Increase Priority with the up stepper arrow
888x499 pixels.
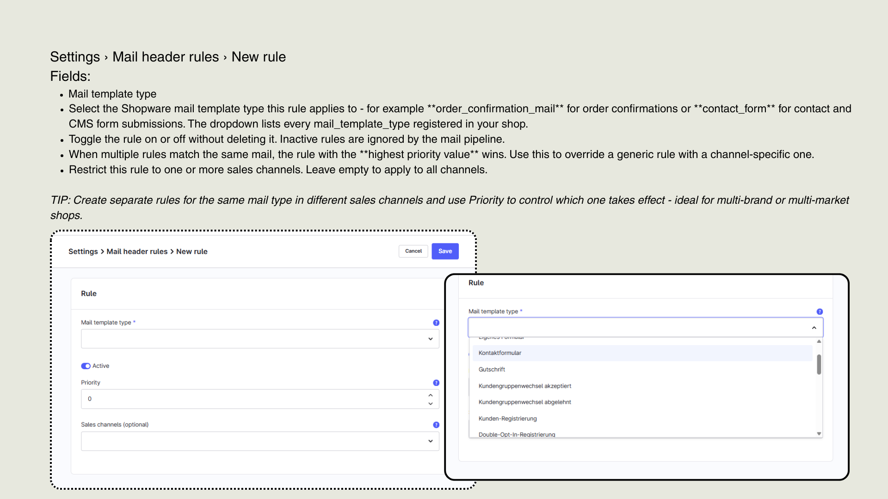(x=431, y=395)
